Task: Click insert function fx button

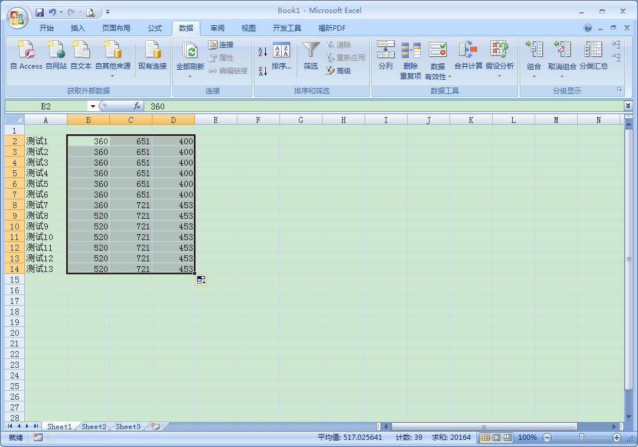Action: [x=137, y=106]
